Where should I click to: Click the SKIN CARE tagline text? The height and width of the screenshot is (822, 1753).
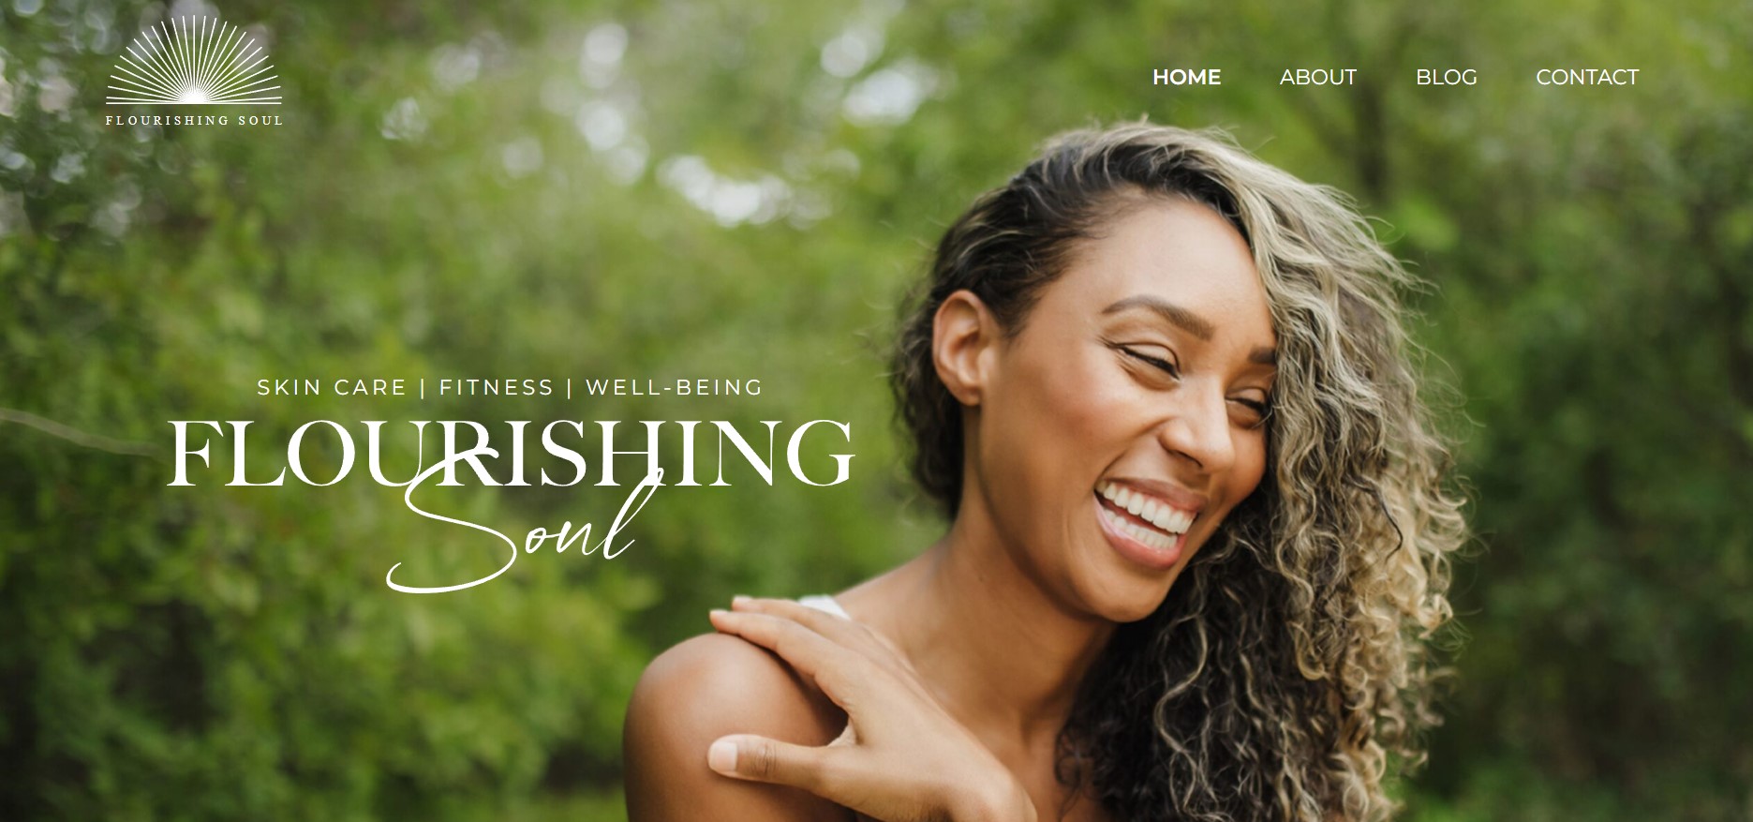[x=332, y=387]
